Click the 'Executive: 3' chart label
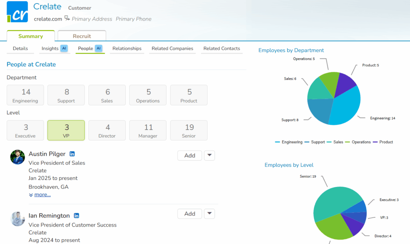This screenshot has height=244, width=410. (x=389, y=200)
